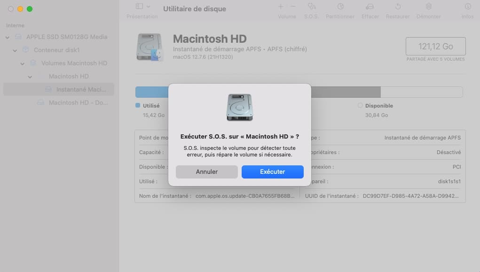Select the Macintosh HD volume row
480x272 pixels.
click(x=58, y=76)
